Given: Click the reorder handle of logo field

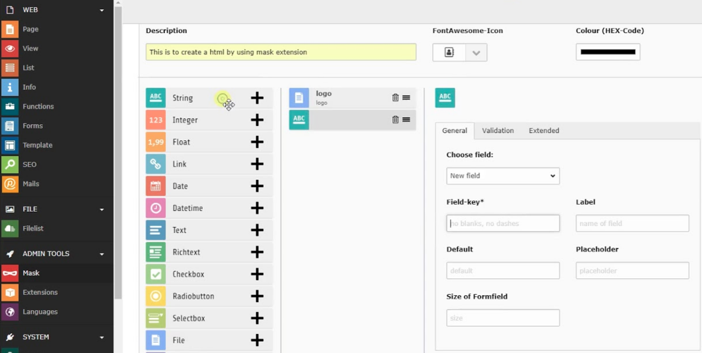Looking at the screenshot, I should click(406, 97).
